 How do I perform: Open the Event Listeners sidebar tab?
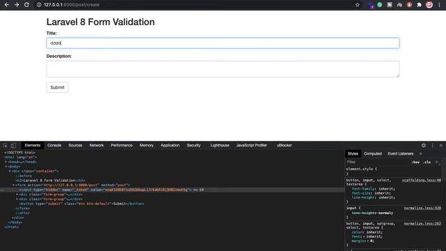point(401,153)
